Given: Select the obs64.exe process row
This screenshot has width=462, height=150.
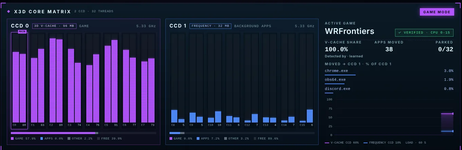Looking at the screenshot, I should 389,80.
